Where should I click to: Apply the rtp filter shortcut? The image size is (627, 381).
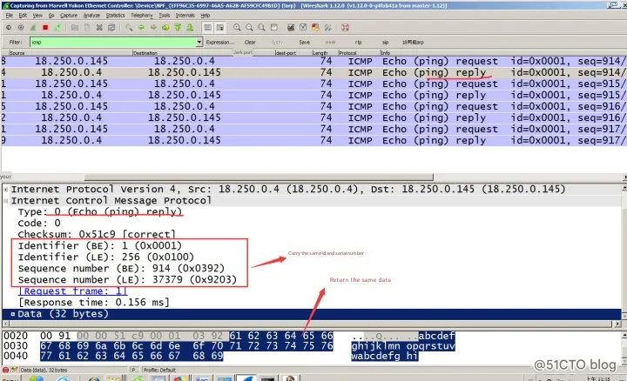358,42
